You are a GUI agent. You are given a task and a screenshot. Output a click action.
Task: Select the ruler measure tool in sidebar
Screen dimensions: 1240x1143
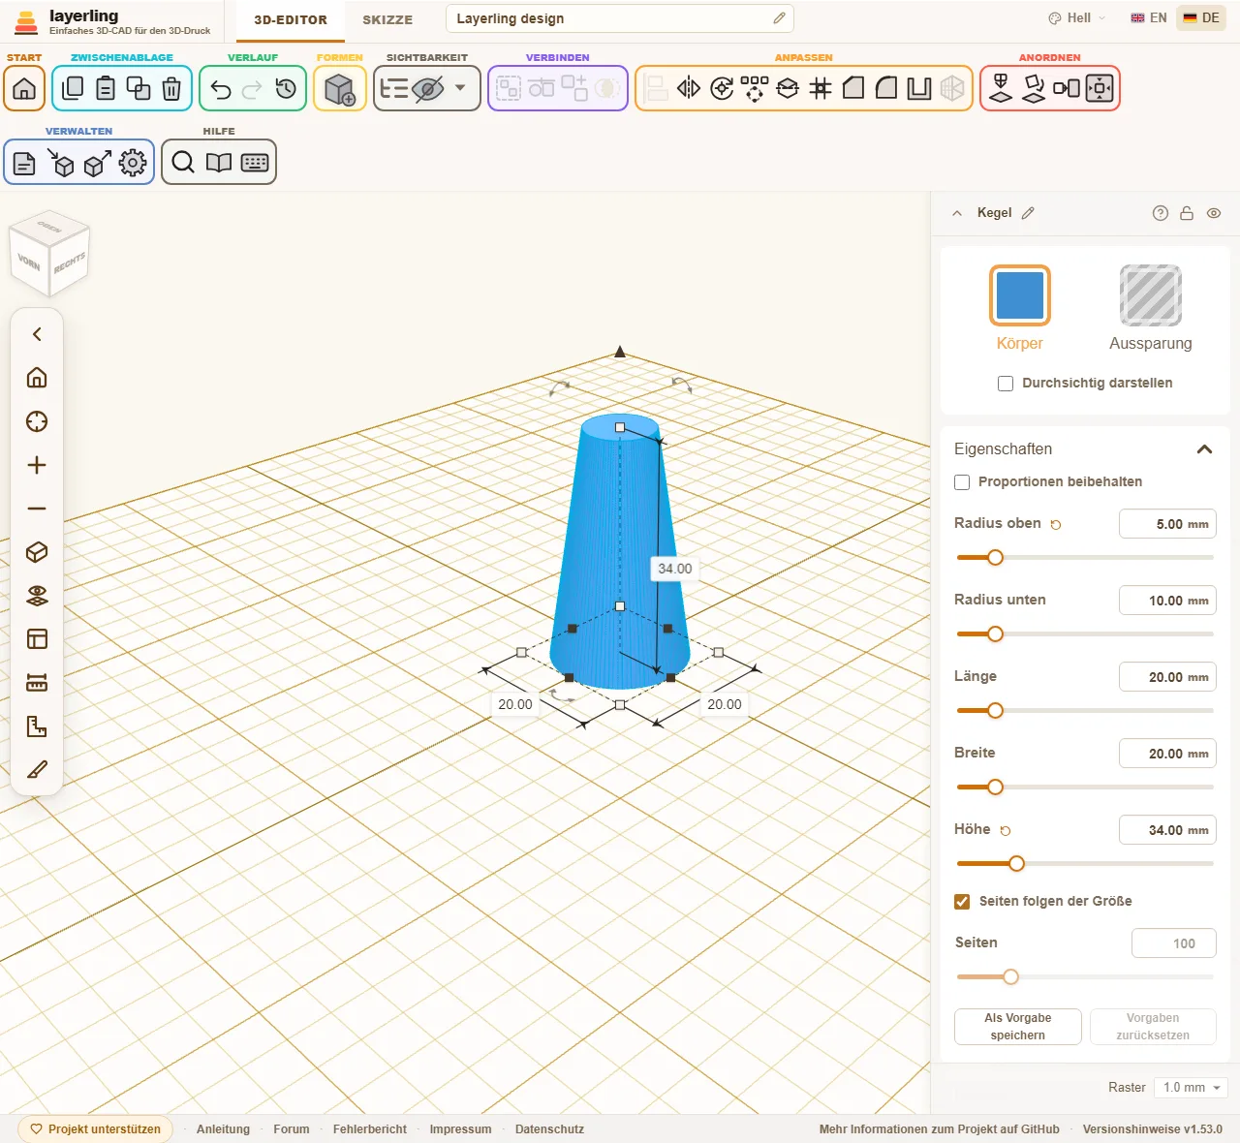coord(37,683)
